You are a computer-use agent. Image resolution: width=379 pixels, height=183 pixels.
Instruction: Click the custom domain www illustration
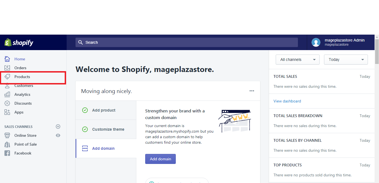tap(235, 121)
